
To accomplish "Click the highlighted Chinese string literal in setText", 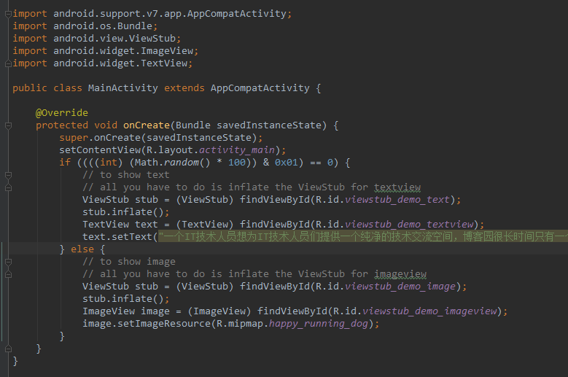I will click(363, 236).
